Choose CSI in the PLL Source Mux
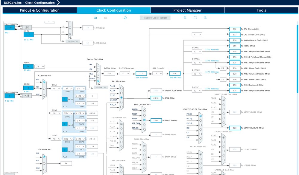 (44, 89)
